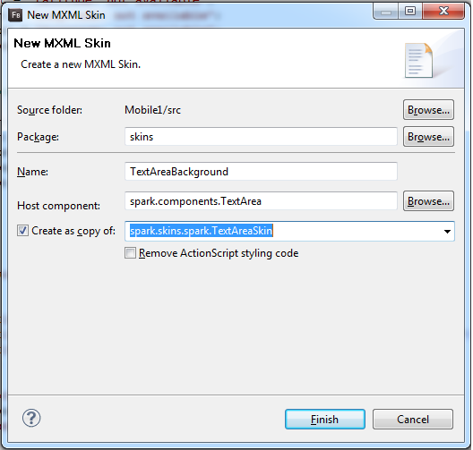Expand the Create as copy of dropdown arrow
Screen dimensions: 473x450
(x=447, y=232)
